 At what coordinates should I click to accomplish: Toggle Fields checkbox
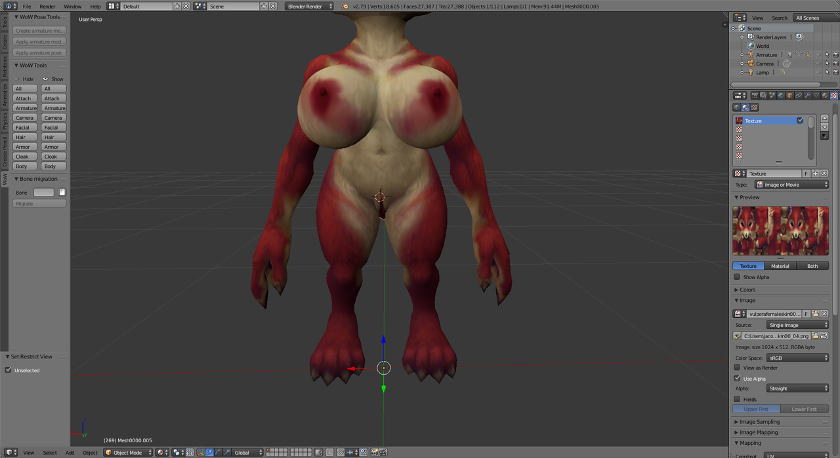(x=737, y=399)
